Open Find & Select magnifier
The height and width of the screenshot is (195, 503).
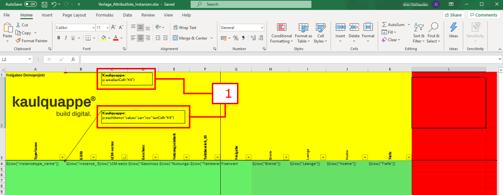433,33
